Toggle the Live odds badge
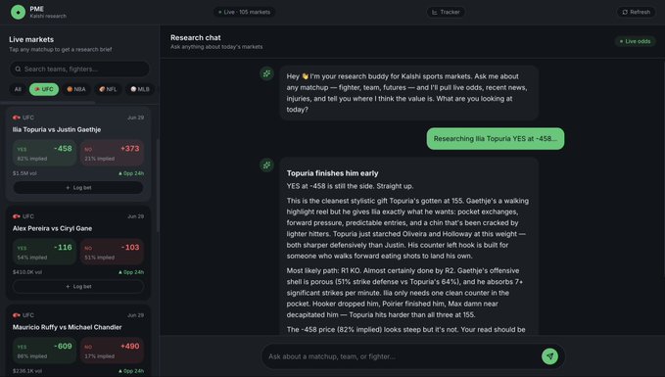Screen dimensions: 665x377 pos(635,41)
